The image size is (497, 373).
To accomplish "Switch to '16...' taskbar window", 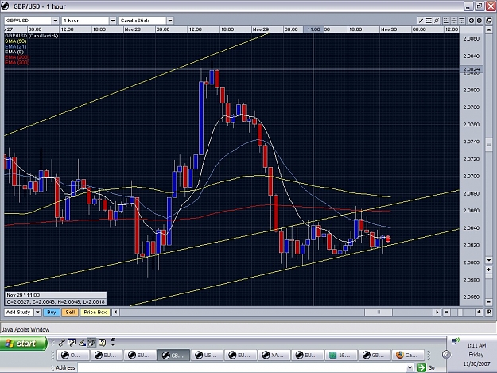I will click(x=341, y=356).
